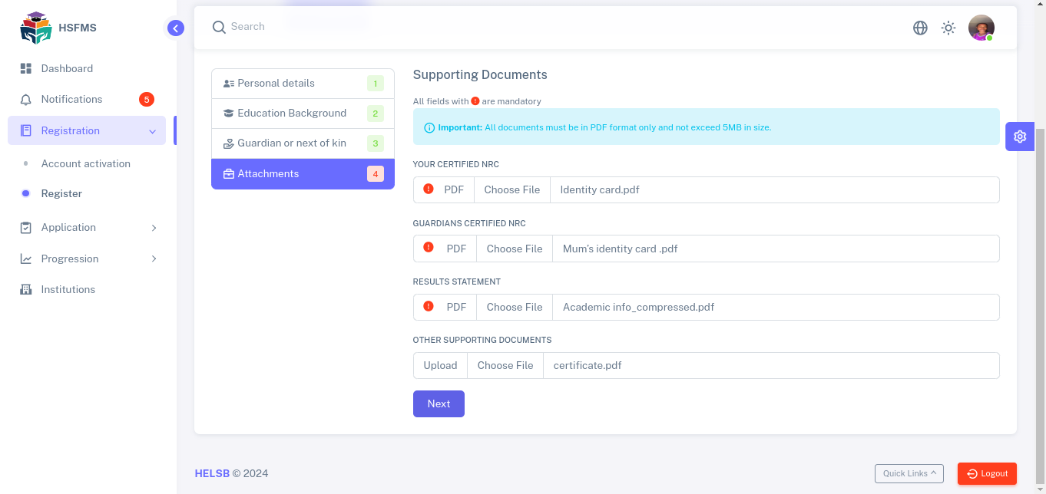Open the language globe icon
1046x494 pixels.
coord(920,28)
